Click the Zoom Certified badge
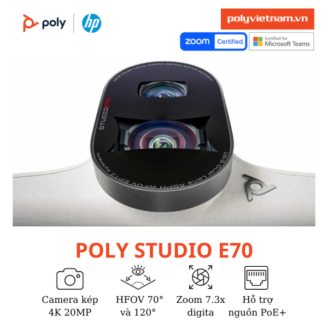 pyautogui.click(x=213, y=42)
